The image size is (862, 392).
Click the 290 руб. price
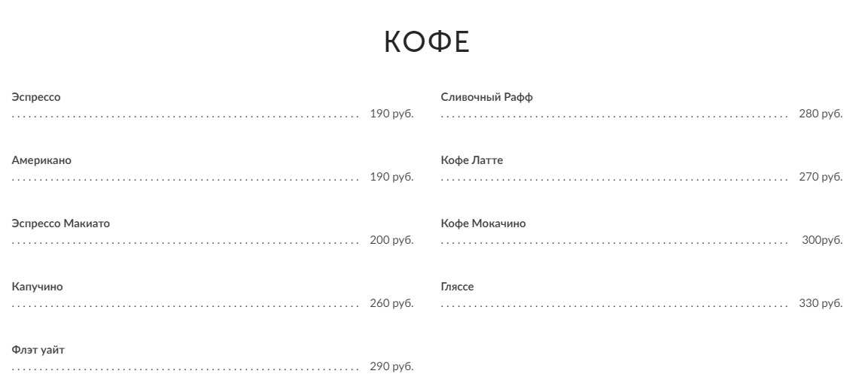[391, 366]
